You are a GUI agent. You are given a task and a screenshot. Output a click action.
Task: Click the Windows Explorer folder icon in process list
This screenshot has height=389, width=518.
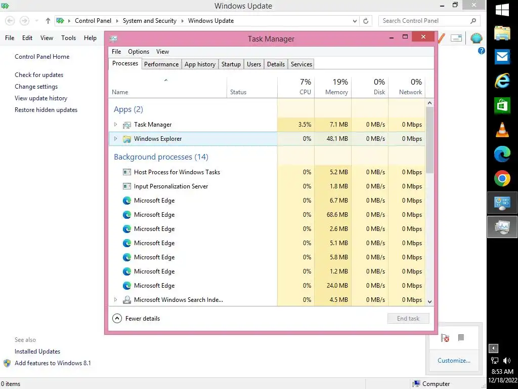(x=127, y=139)
